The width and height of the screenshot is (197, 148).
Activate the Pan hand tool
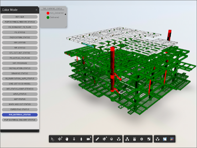point(67,139)
